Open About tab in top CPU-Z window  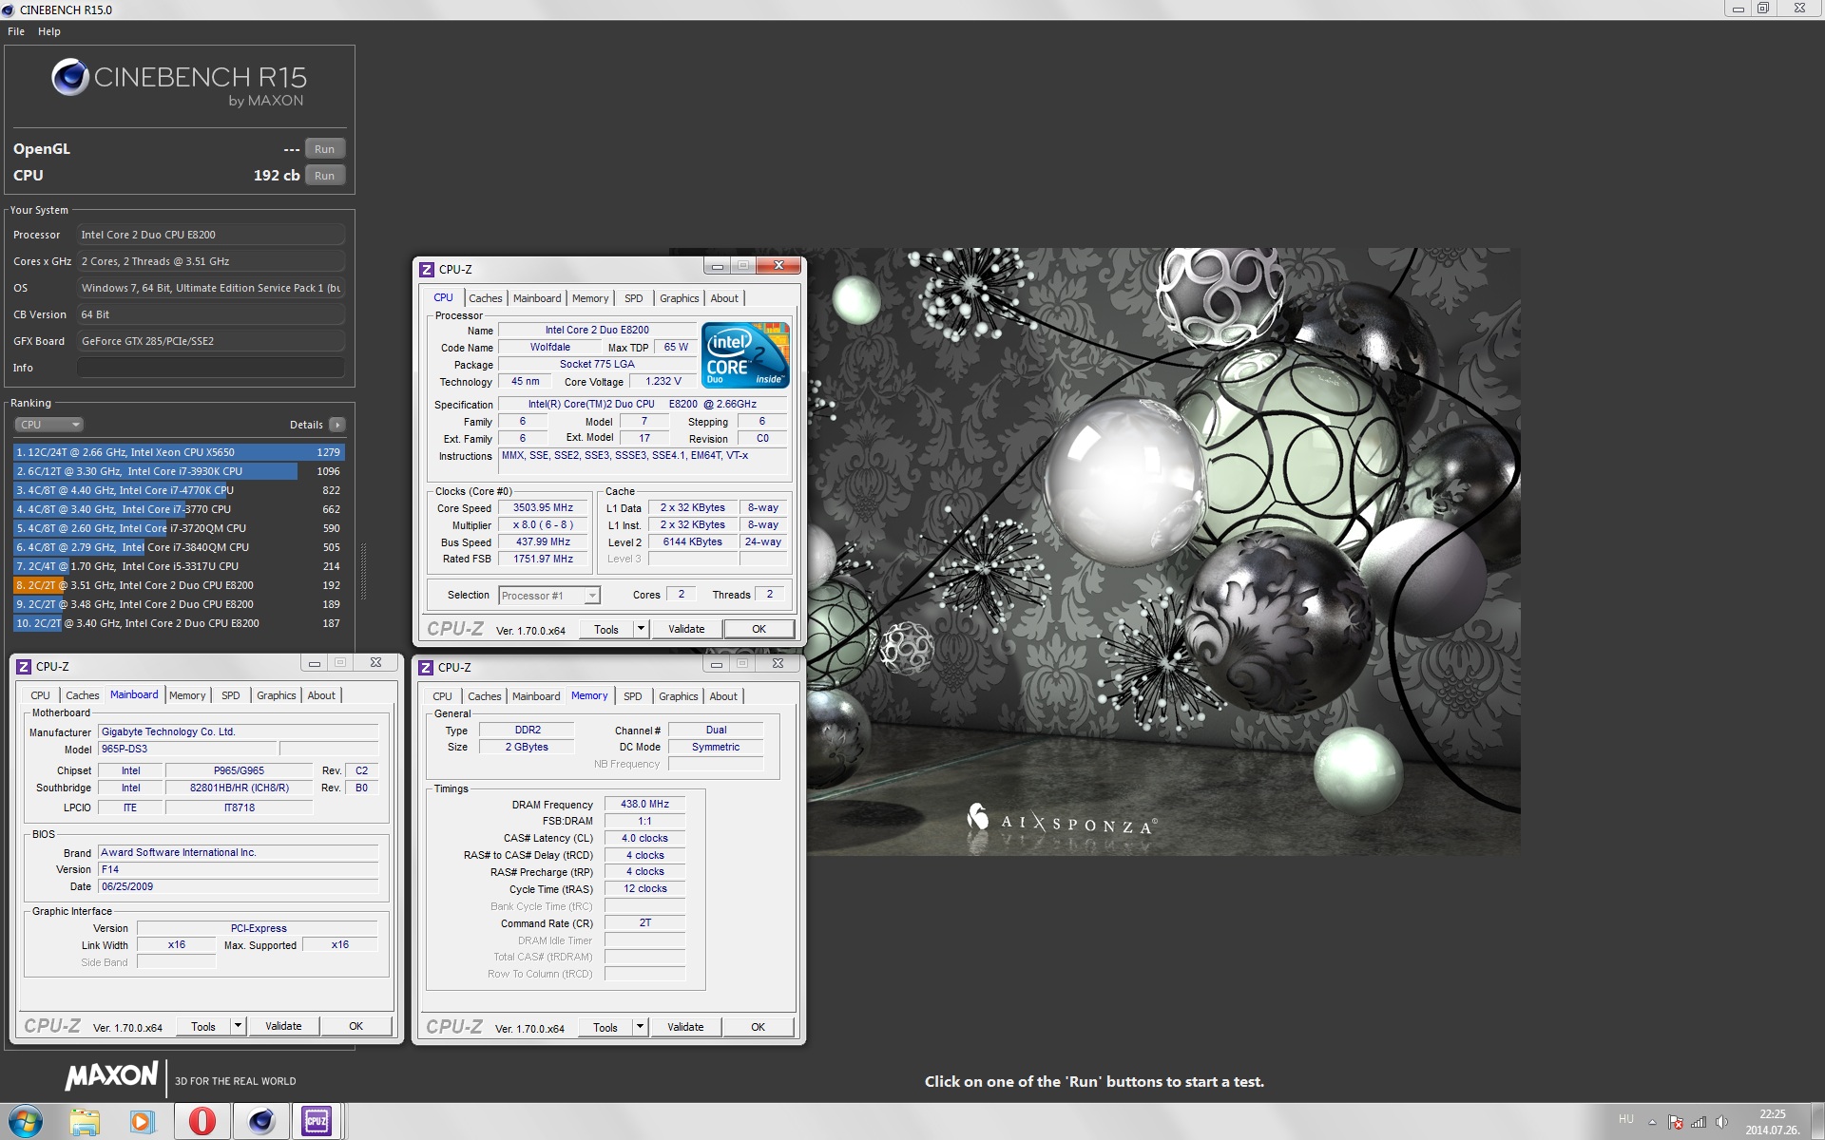tap(724, 298)
